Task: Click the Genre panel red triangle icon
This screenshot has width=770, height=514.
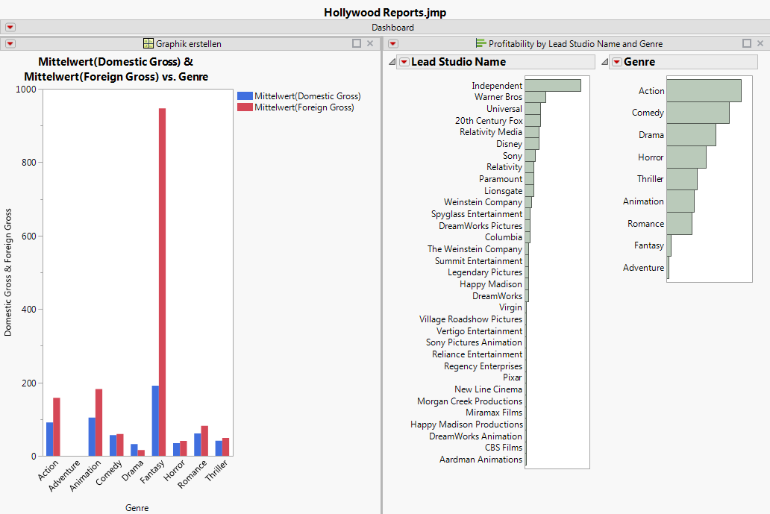Action: [x=616, y=62]
